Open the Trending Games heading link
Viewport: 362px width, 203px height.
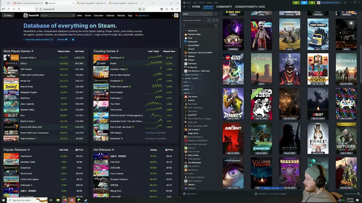106,51
